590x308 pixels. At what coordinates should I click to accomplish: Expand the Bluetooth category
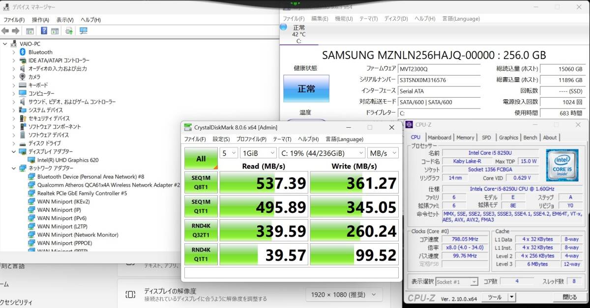coord(14,52)
